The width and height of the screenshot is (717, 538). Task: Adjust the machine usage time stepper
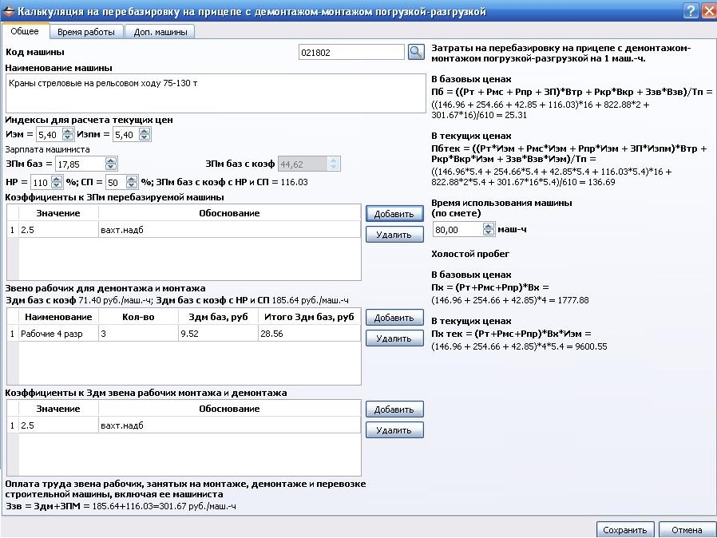489,229
